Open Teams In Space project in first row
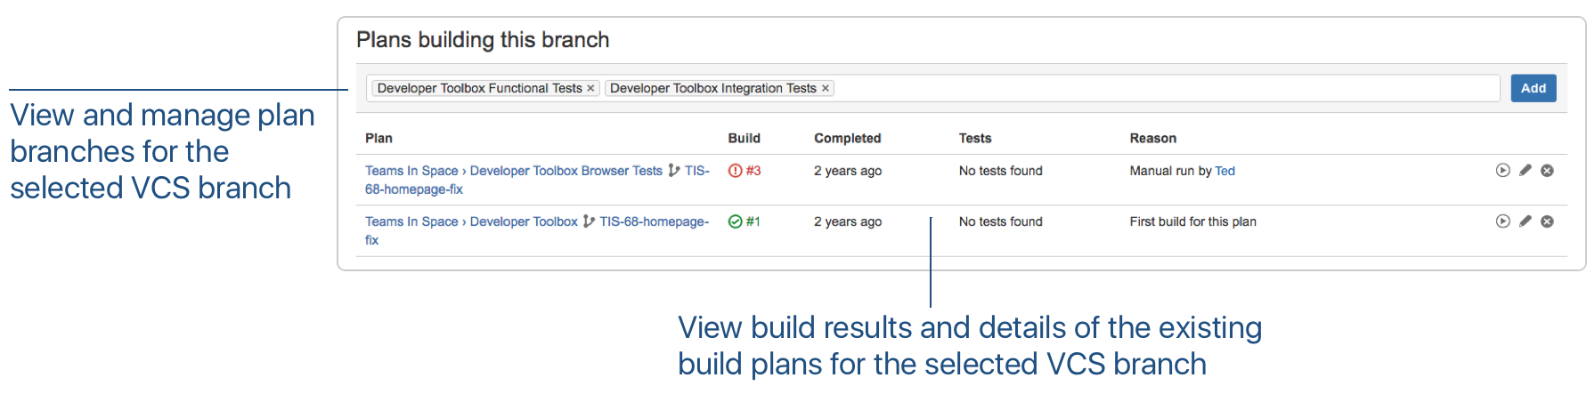This screenshot has width=1595, height=394. pos(411,171)
